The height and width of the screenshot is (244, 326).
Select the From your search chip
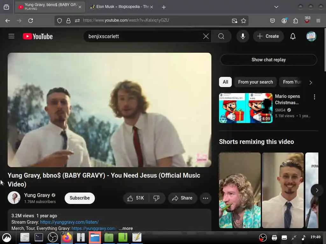256,82
